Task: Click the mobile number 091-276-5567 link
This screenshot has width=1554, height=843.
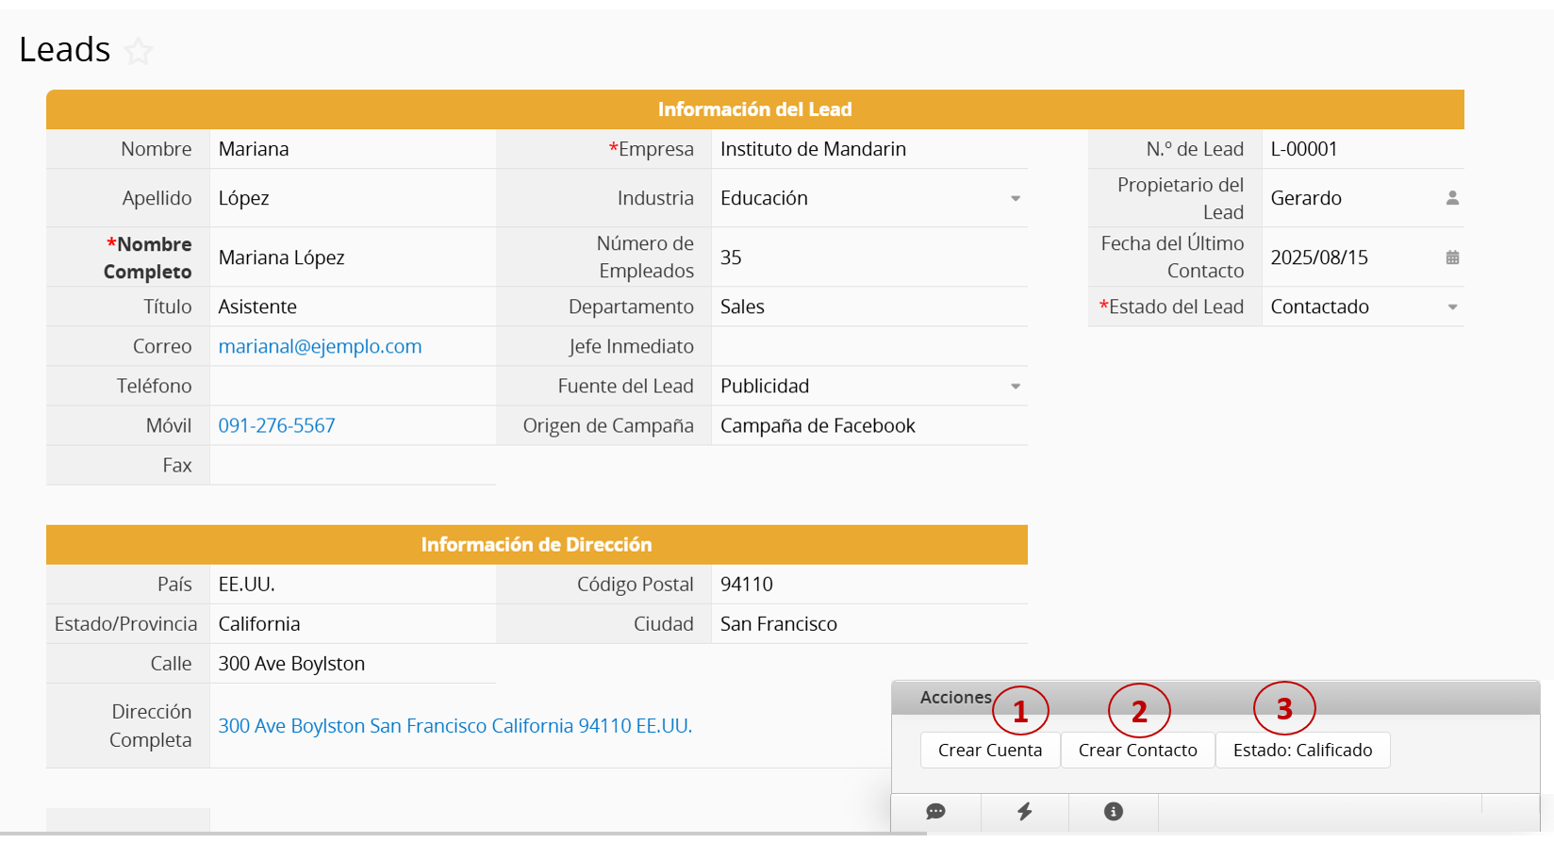Action: click(x=276, y=426)
